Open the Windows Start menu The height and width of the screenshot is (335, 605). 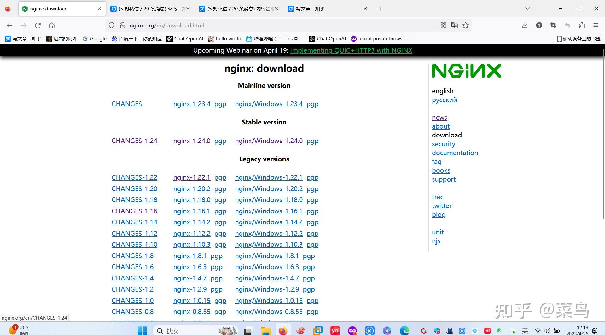click(x=142, y=331)
